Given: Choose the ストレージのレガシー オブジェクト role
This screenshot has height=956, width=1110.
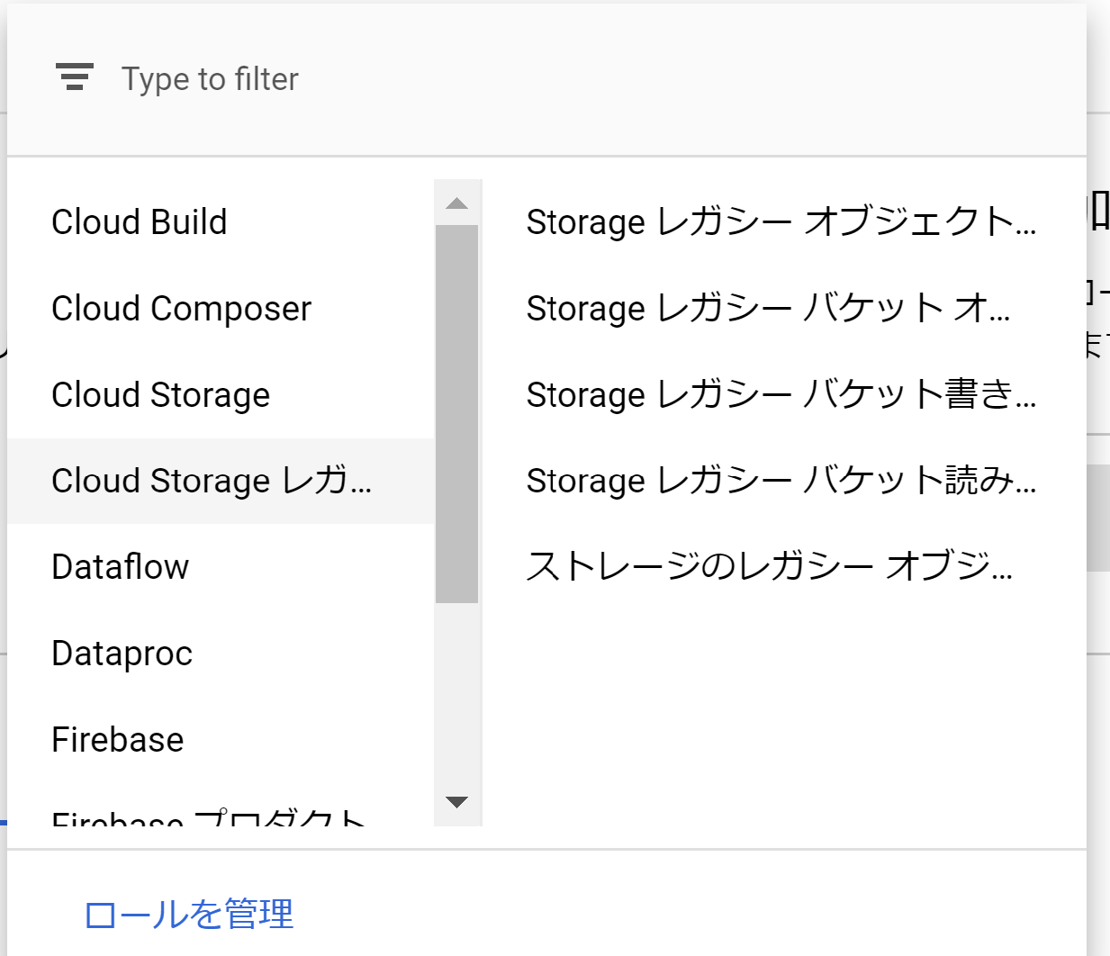Looking at the screenshot, I should click(770, 566).
